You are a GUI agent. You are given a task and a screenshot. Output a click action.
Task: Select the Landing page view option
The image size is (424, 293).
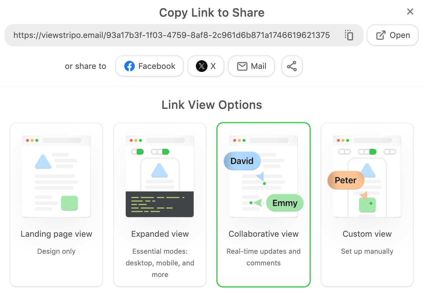pos(56,204)
